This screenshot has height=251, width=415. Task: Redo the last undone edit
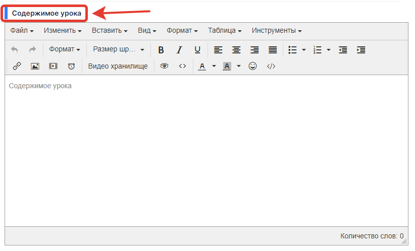coord(32,50)
